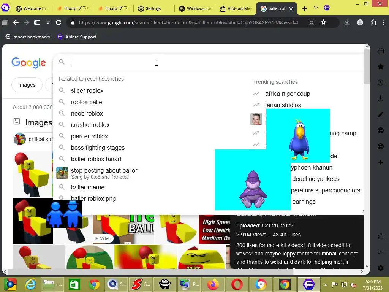Click the Google logo
Image resolution: width=389 pixels, height=292 pixels.
pos(28,63)
